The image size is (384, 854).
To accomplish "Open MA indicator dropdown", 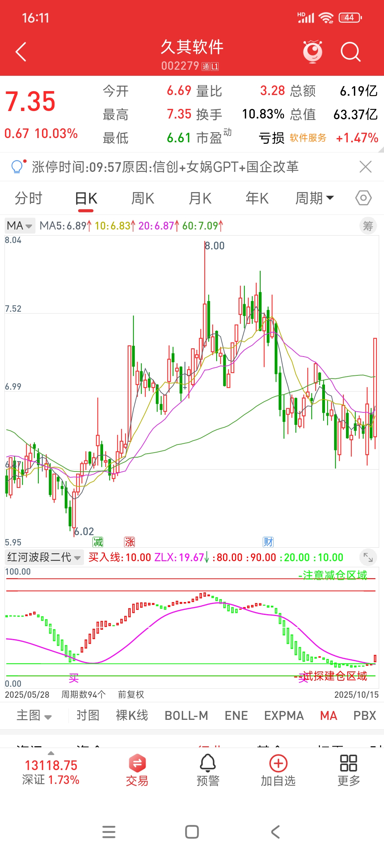I will (20, 226).
